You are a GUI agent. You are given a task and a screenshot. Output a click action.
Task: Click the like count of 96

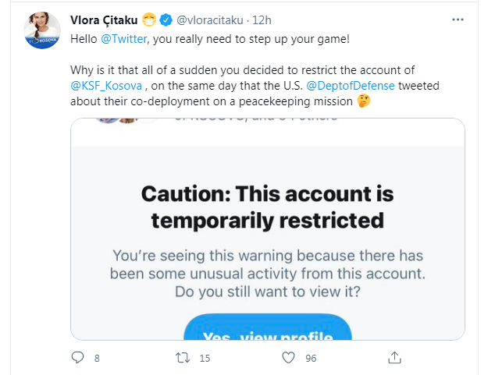pos(312,358)
